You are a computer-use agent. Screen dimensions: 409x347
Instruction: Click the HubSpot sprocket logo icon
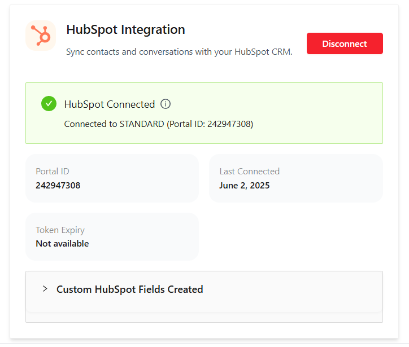click(x=41, y=36)
